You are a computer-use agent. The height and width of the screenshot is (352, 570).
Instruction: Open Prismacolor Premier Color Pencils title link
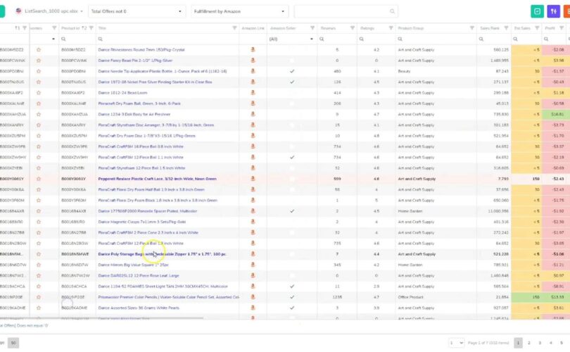[x=169, y=296]
